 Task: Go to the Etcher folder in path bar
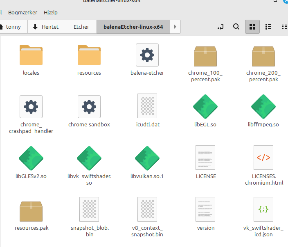[x=81, y=27]
